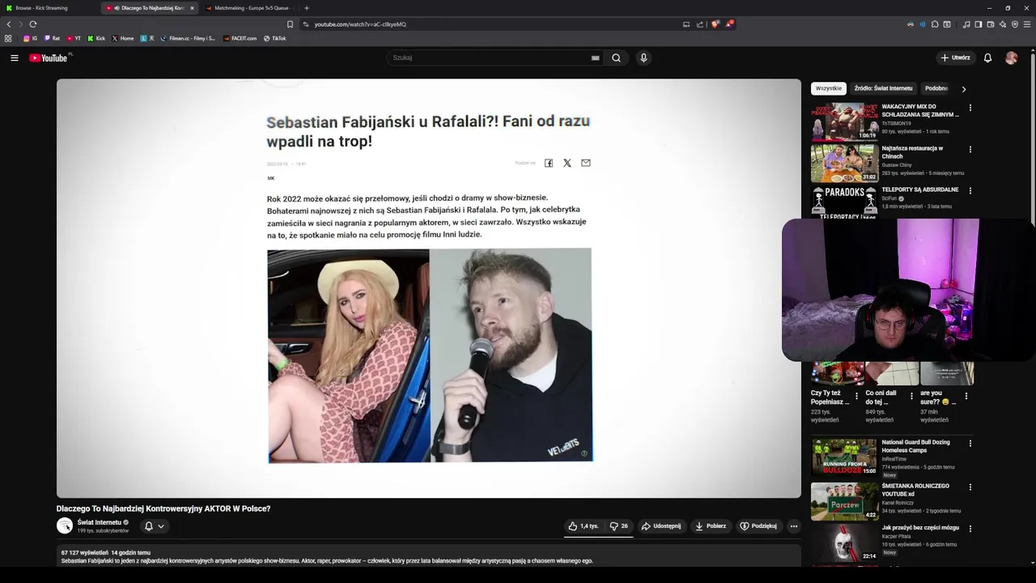Open the Brave Rewards triangle icon

(729, 24)
